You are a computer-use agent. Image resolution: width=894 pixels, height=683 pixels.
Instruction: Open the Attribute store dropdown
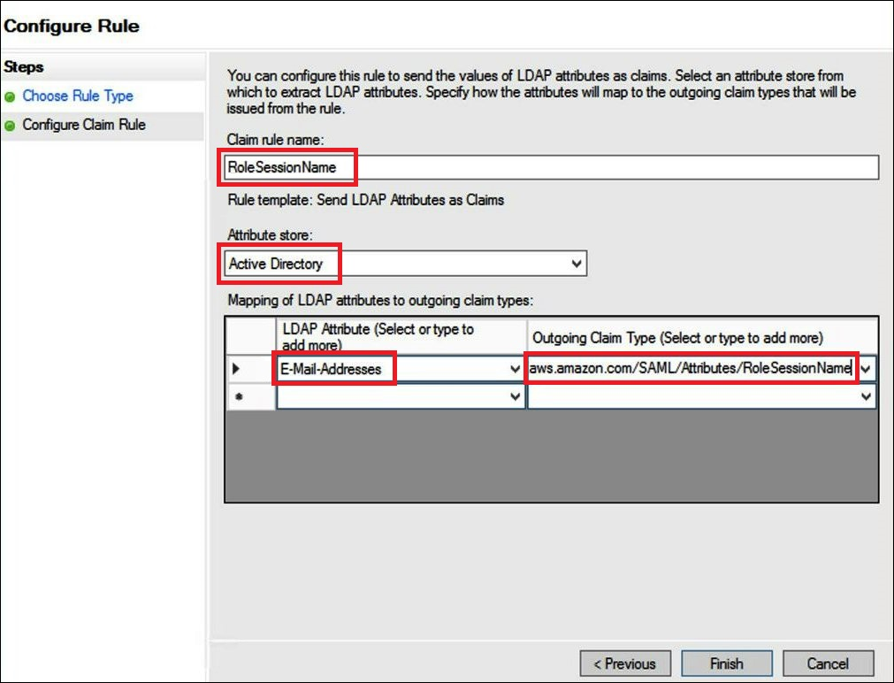coord(577,263)
